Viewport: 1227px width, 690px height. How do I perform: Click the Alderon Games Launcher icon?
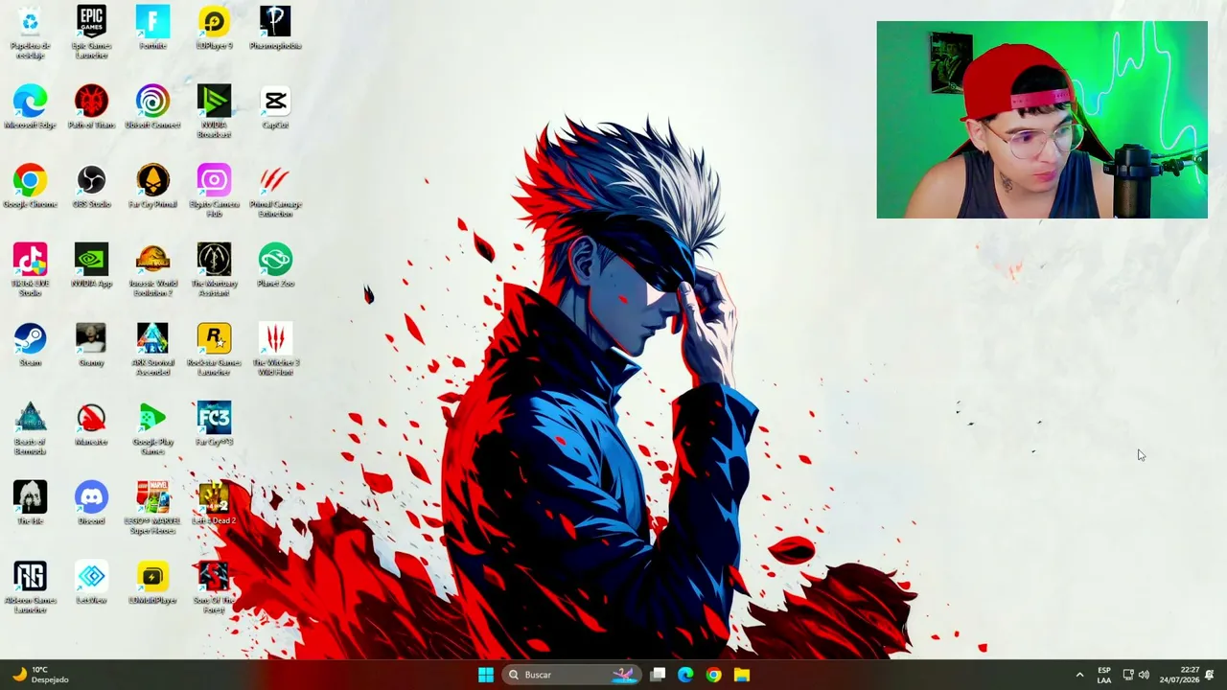coord(30,588)
